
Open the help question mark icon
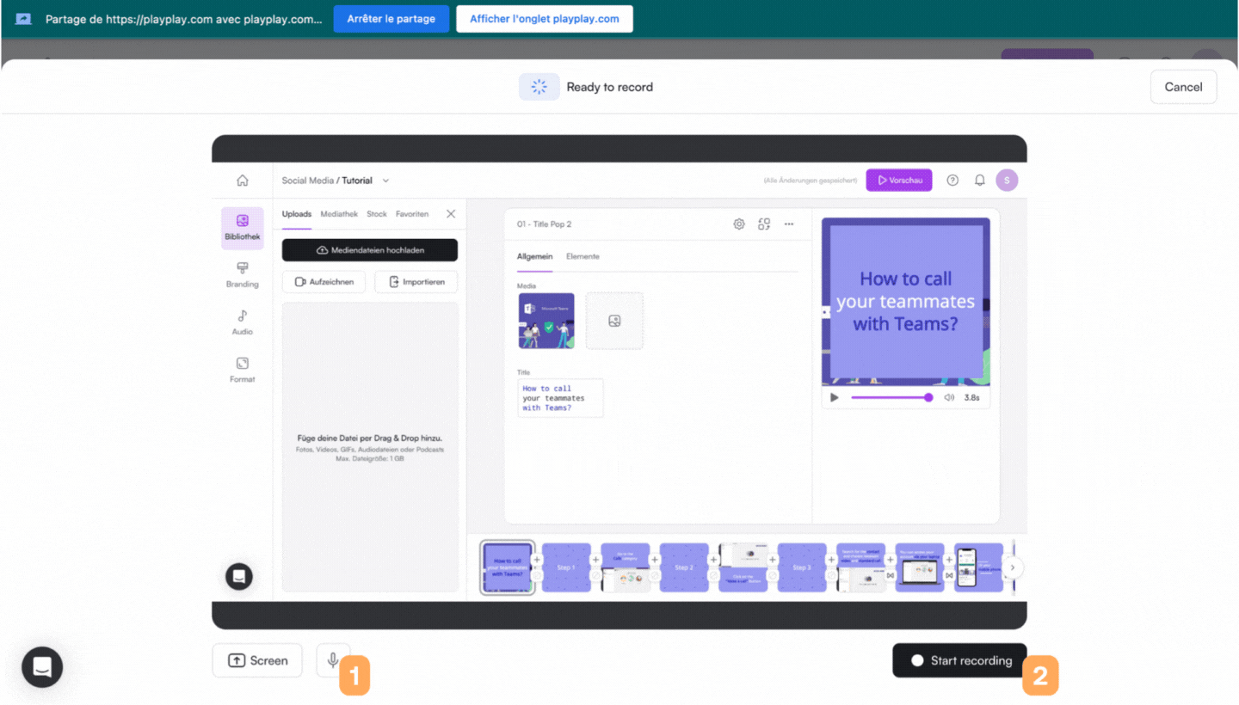click(x=952, y=181)
